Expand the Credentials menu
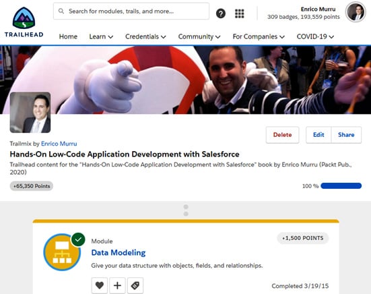This screenshot has height=294, width=371. tap(145, 36)
